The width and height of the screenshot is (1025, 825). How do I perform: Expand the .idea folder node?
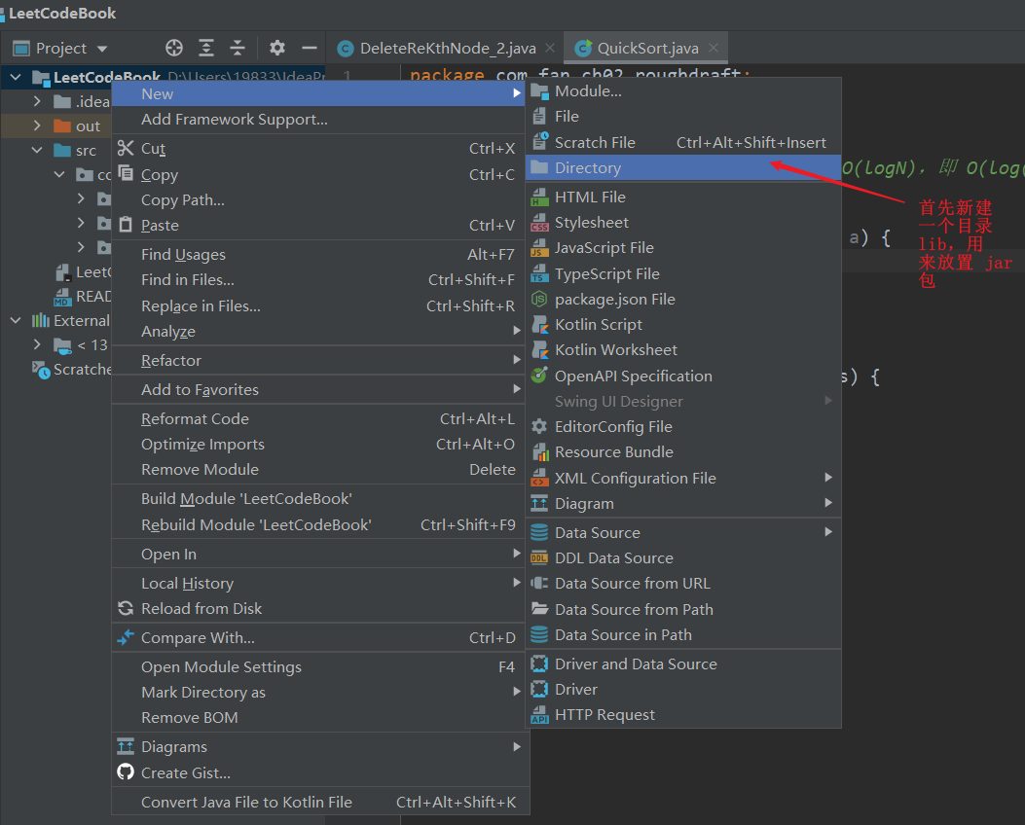tap(37, 101)
